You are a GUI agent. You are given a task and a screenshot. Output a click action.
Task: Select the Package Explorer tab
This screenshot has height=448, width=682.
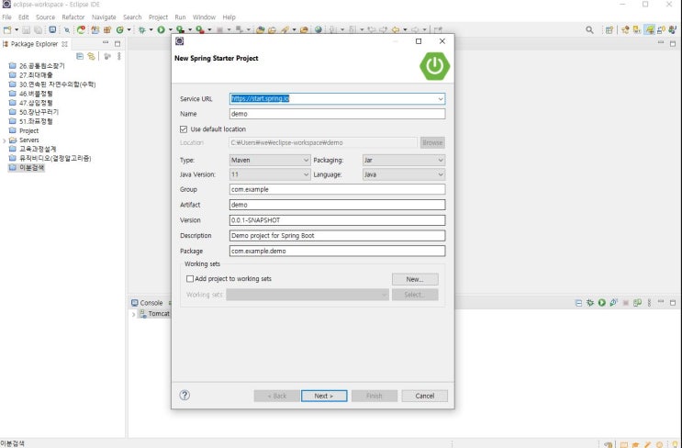[35, 44]
